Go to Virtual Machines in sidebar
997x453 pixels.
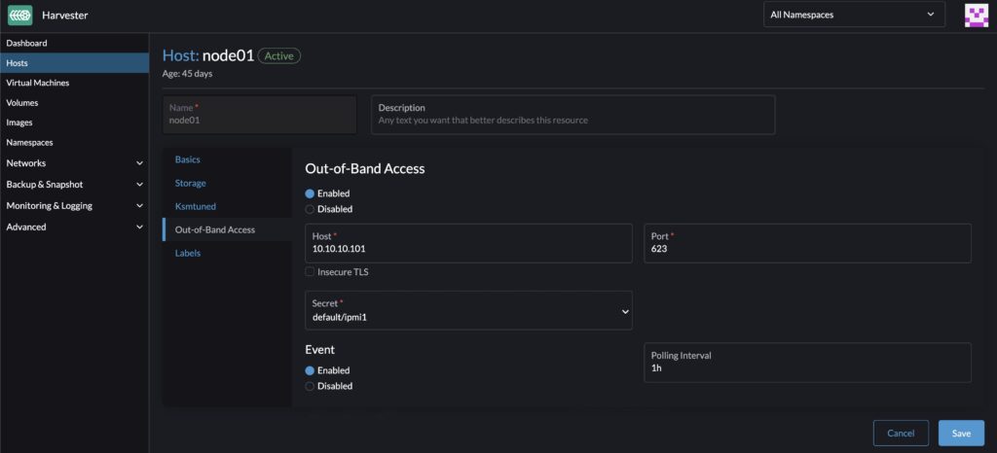[x=38, y=83]
